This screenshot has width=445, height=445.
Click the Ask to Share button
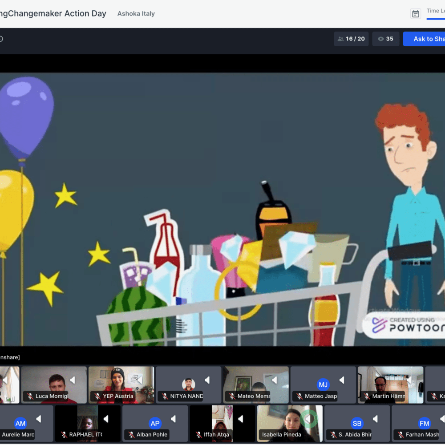point(425,39)
